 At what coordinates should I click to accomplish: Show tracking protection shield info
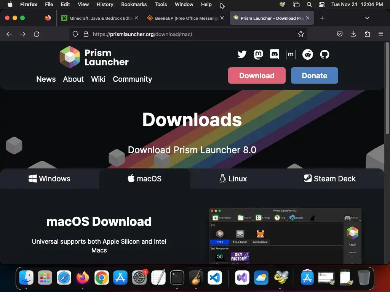(75, 34)
